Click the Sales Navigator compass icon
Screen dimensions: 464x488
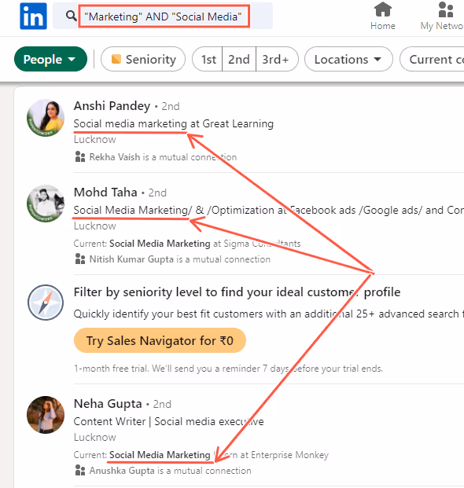(x=46, y=303)
